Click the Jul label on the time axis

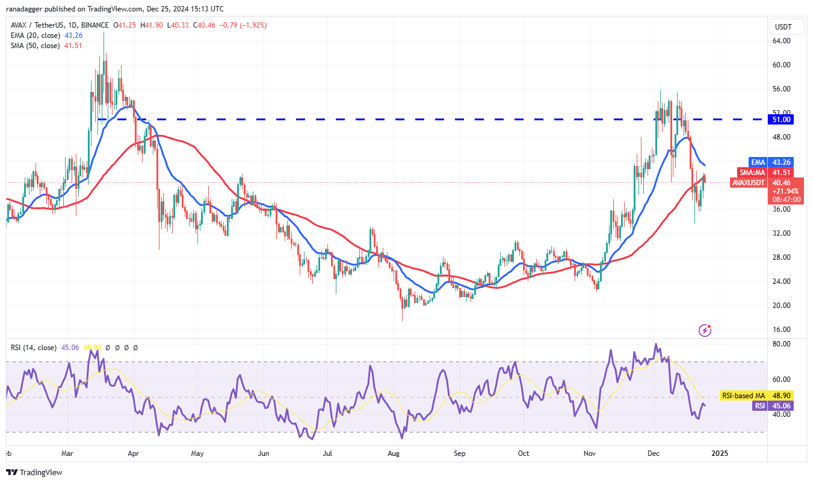click(327, 454)
